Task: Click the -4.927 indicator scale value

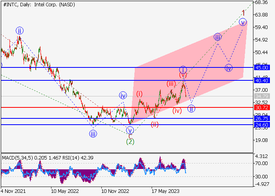Action: click(x=261, y=184)
